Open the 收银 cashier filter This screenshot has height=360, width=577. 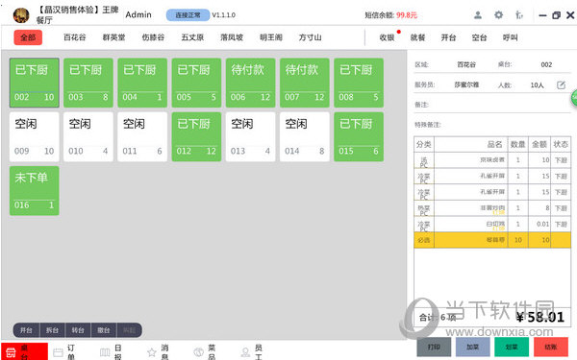[x=387, y=37]
